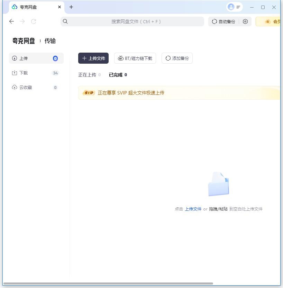Switch to the 正在上传 tab
Viewport: 283px width, 288px height.
[x=89, y=75]
